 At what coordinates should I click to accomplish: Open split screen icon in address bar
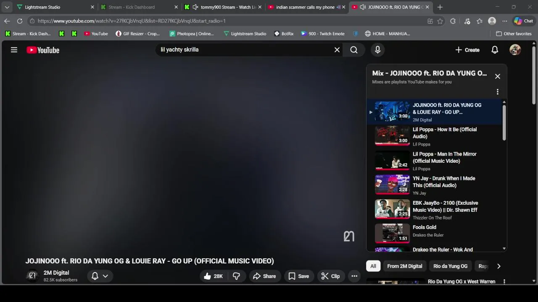click(430, 21)
